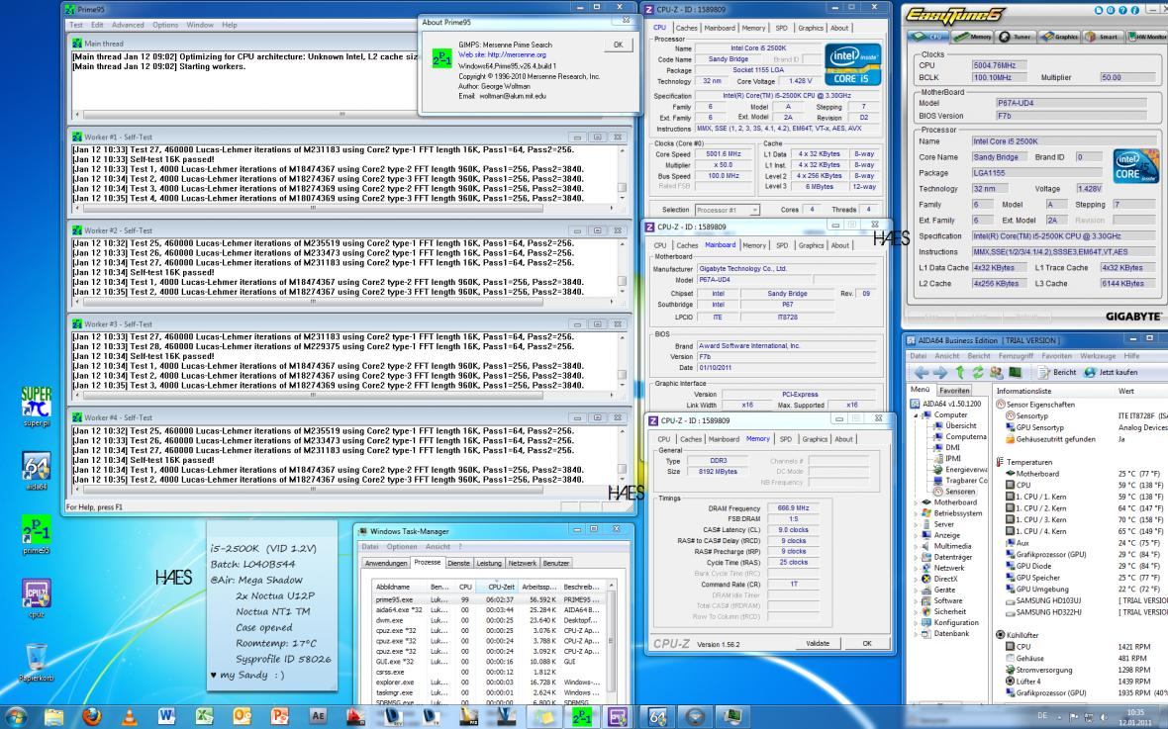Open Tuner tab in EasyTune6

pos(1017,36)
